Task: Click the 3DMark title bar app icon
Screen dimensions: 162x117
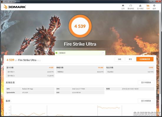Action: pyautogui.click(x=2, y=2)
